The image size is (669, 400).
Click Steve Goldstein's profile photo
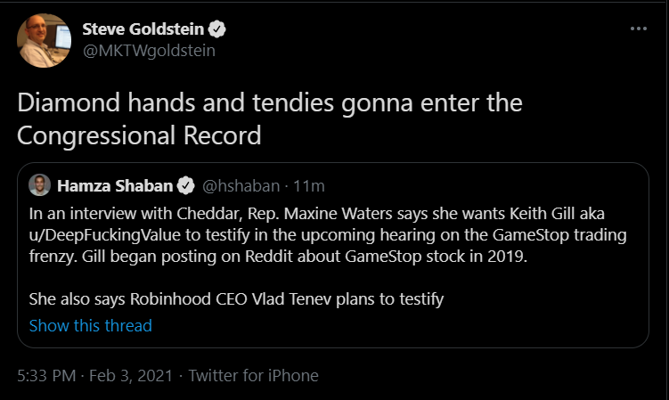[45, 39]
